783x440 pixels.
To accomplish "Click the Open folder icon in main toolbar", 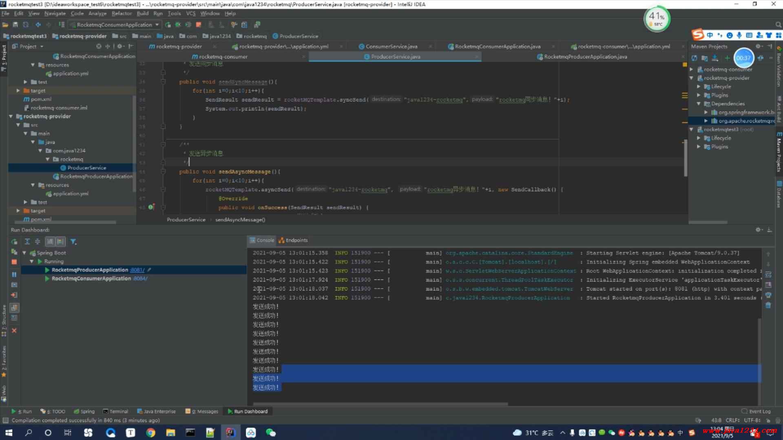I will pyautogui.click(x=5, y=25).
